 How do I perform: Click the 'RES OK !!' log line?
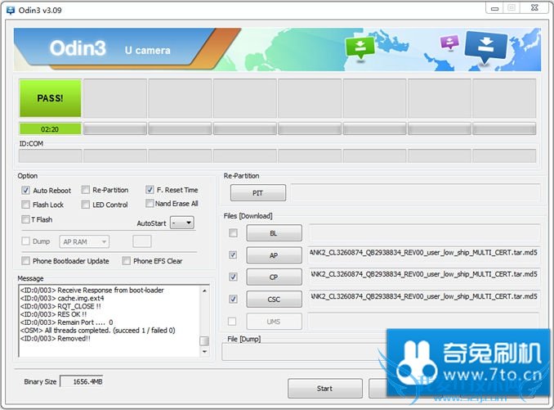coord(53,314)
